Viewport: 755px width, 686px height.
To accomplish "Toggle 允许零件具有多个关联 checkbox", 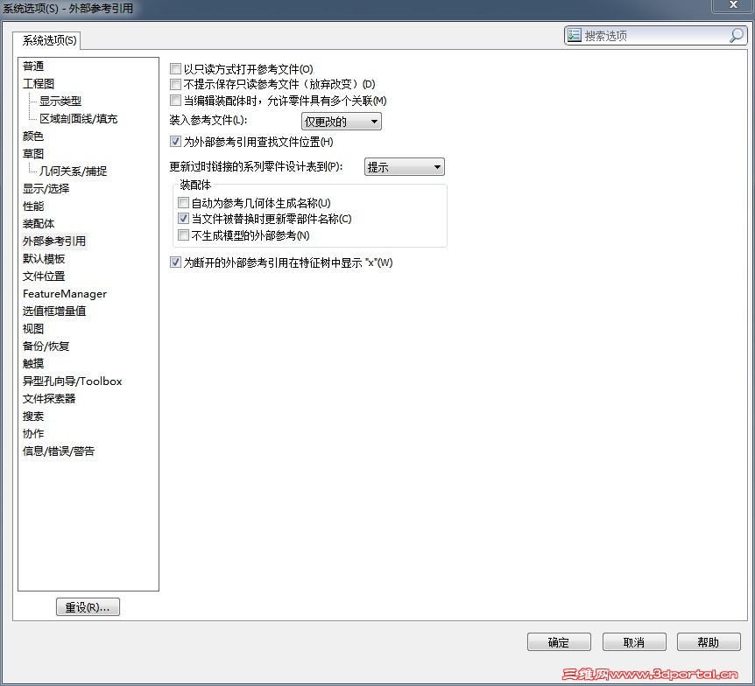I will tap(175, 101).
